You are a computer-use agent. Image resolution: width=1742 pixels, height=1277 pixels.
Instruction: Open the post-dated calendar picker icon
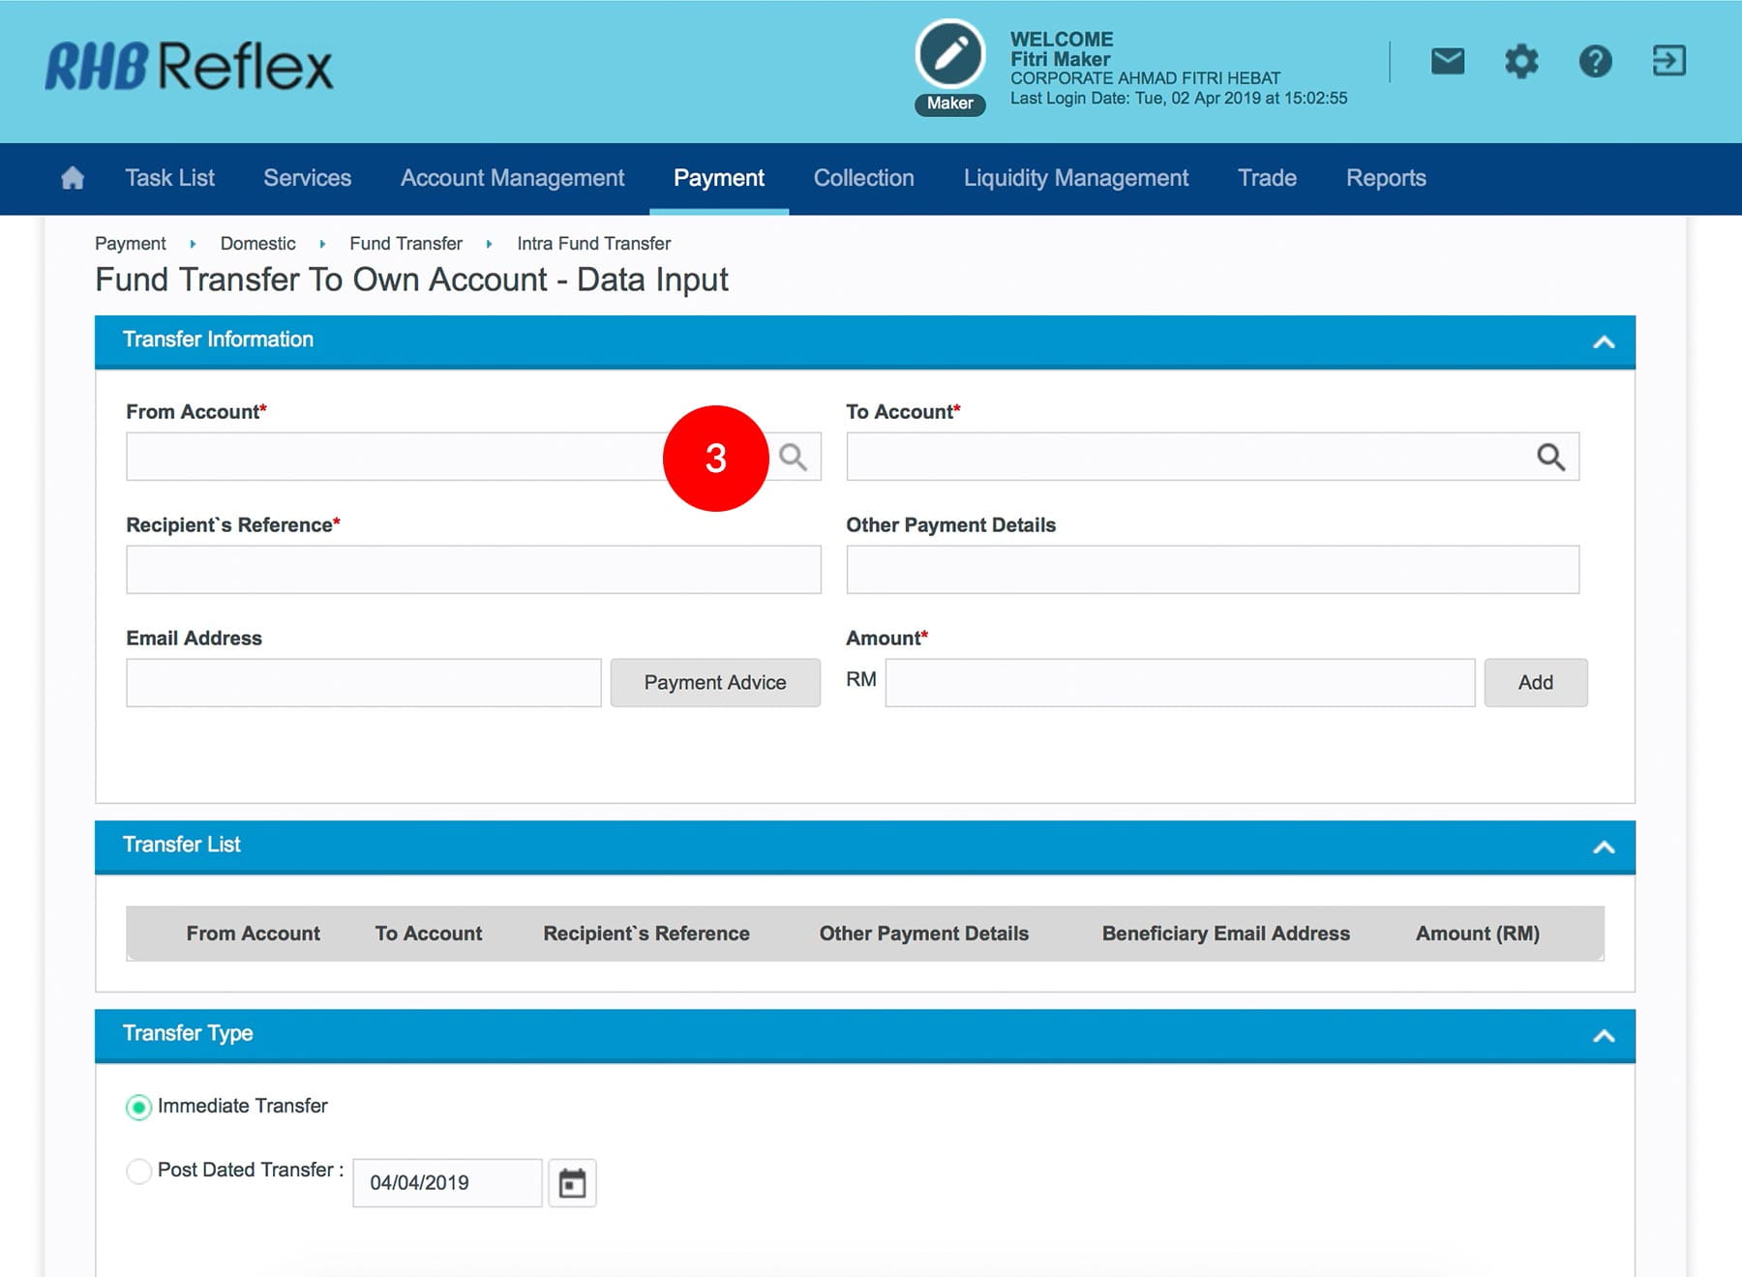[x=572, y=1183]
